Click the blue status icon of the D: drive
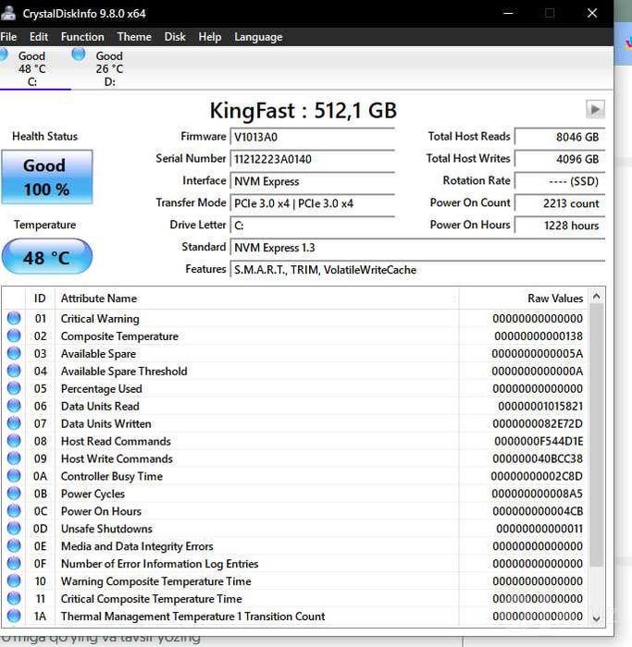632x647 pixels. coord(79,54)
